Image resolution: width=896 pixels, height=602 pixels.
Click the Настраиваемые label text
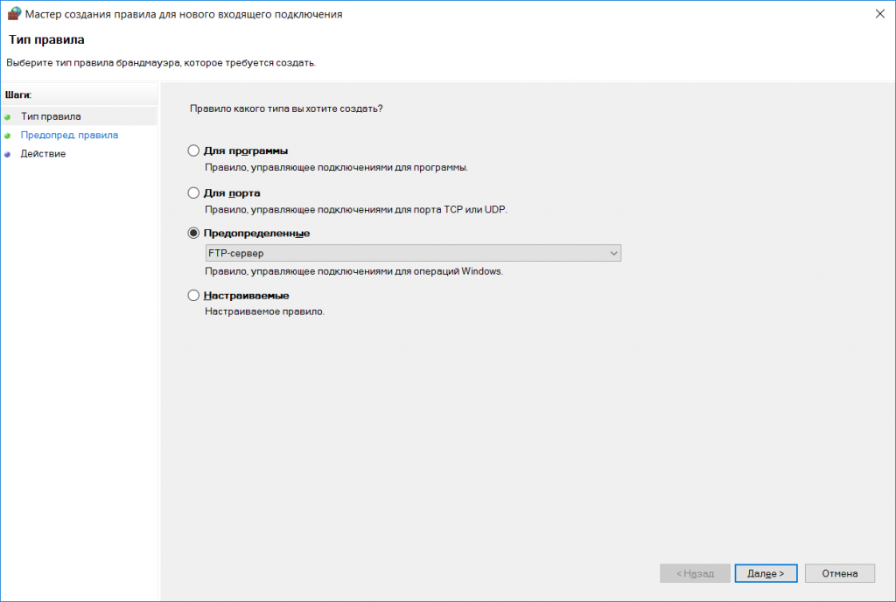246,295
